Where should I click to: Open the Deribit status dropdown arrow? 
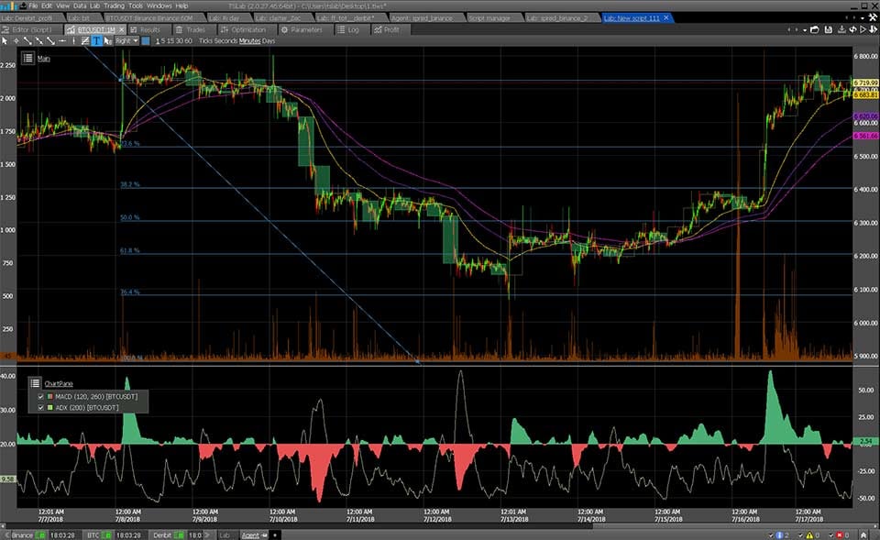(206, 534)
